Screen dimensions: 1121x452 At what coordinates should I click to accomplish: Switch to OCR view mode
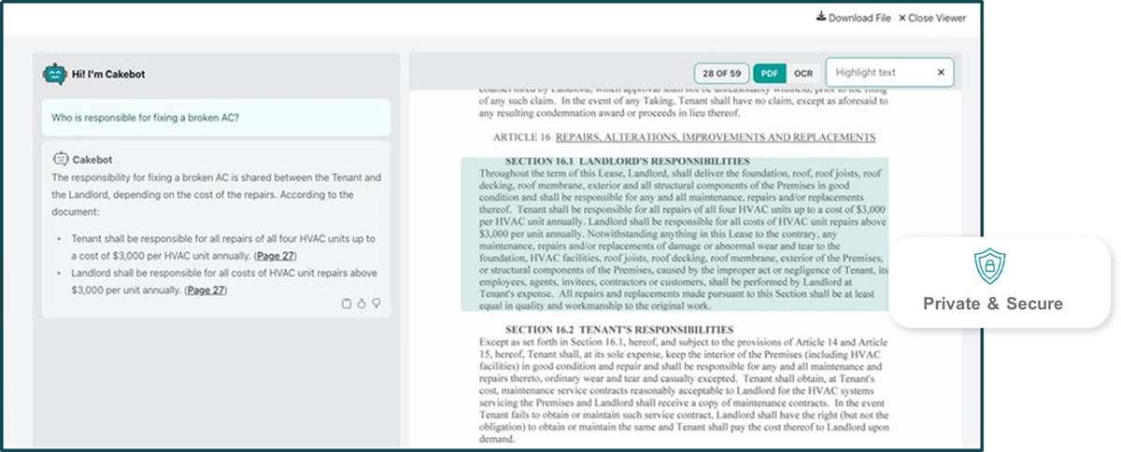click(802, 73)
